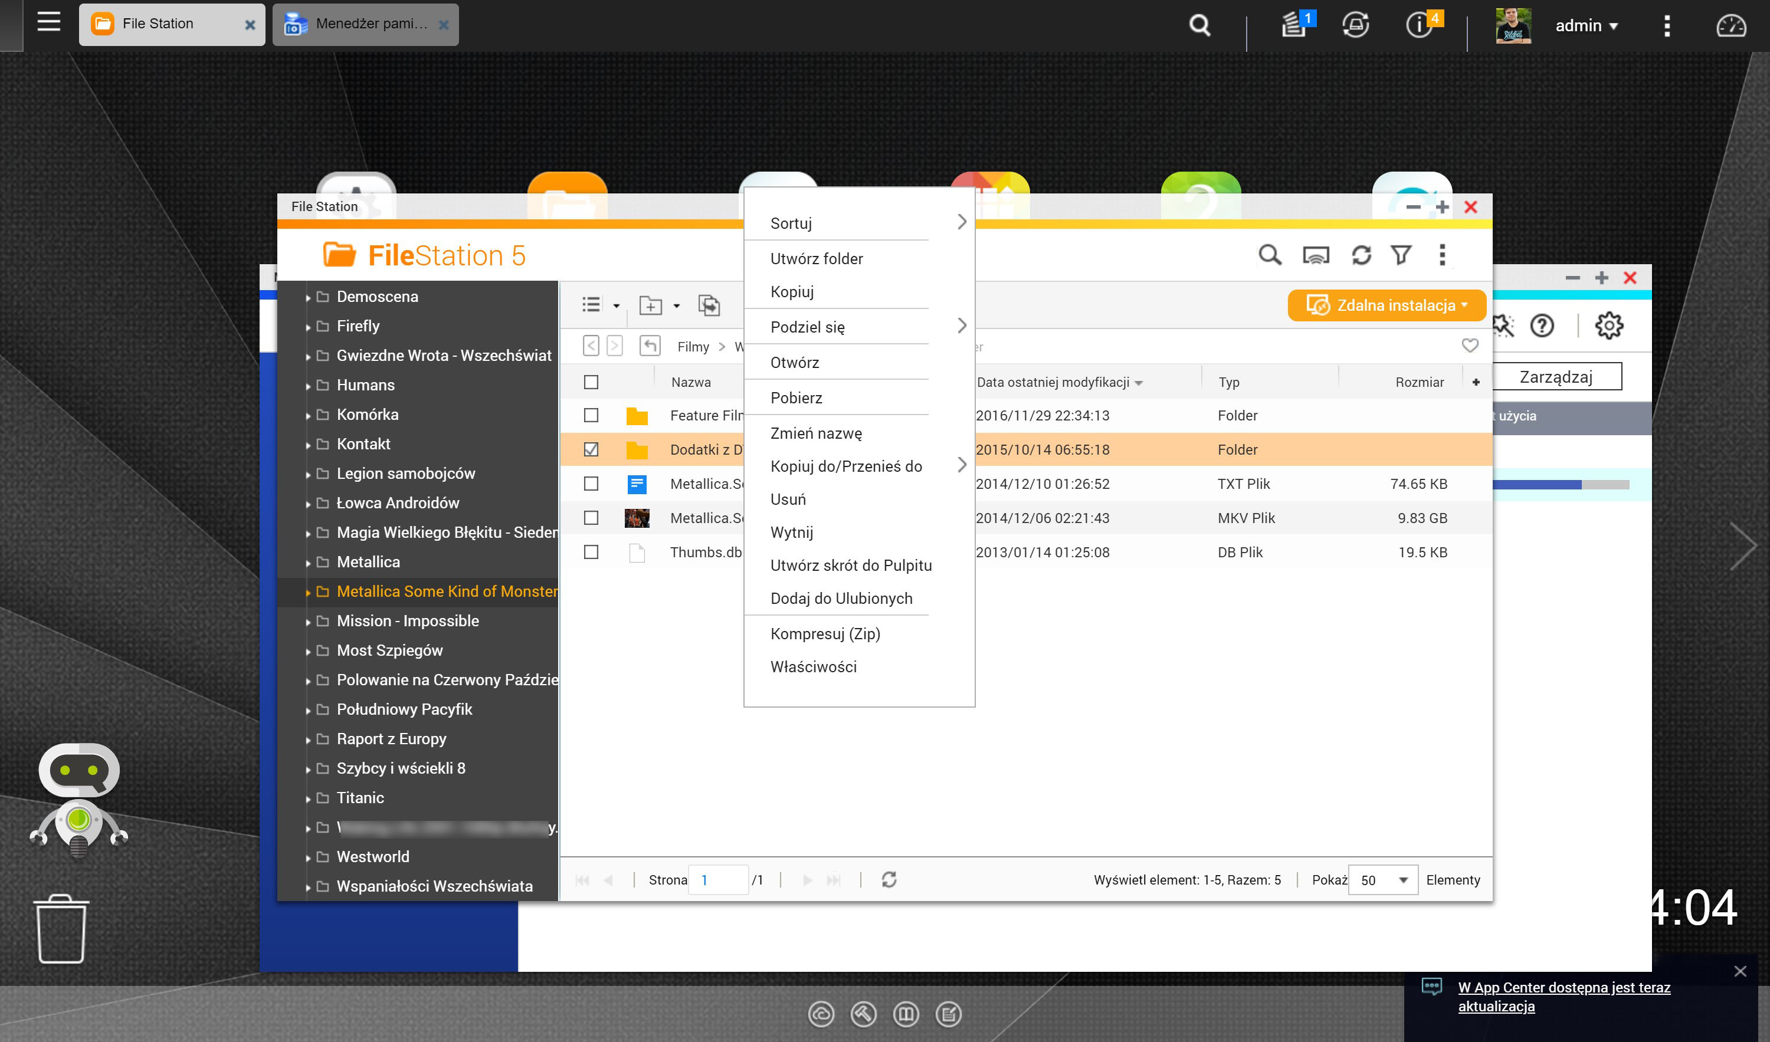This screenshot has width=1770, height=1042.
Task: Click the browsing mode list view icon
Action: coord(591,305)
